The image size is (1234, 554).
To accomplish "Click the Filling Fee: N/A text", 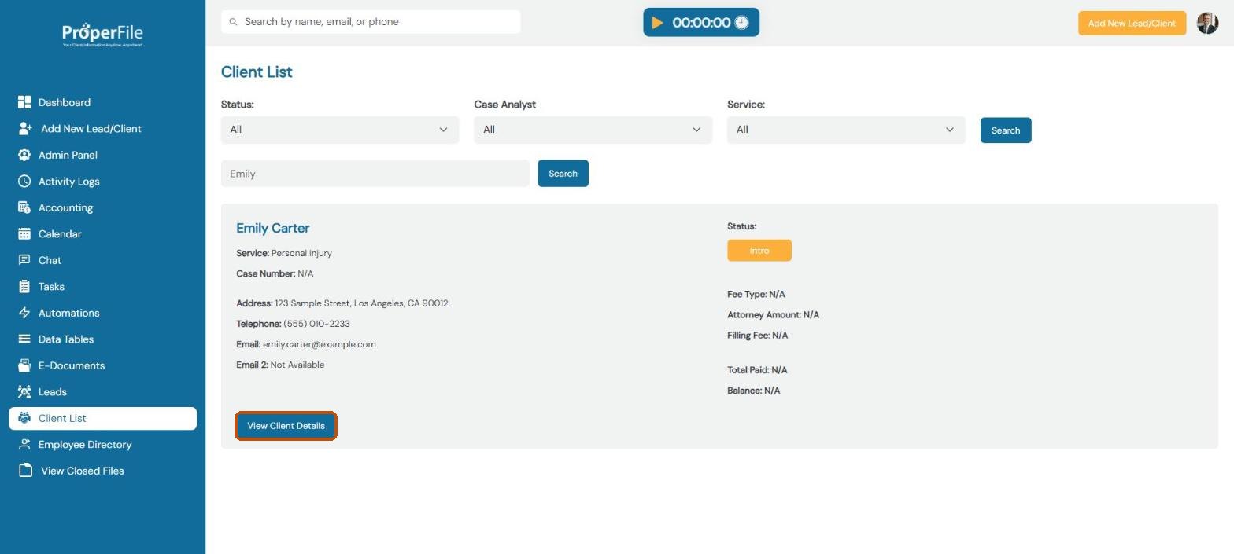I will coord(757,335).
